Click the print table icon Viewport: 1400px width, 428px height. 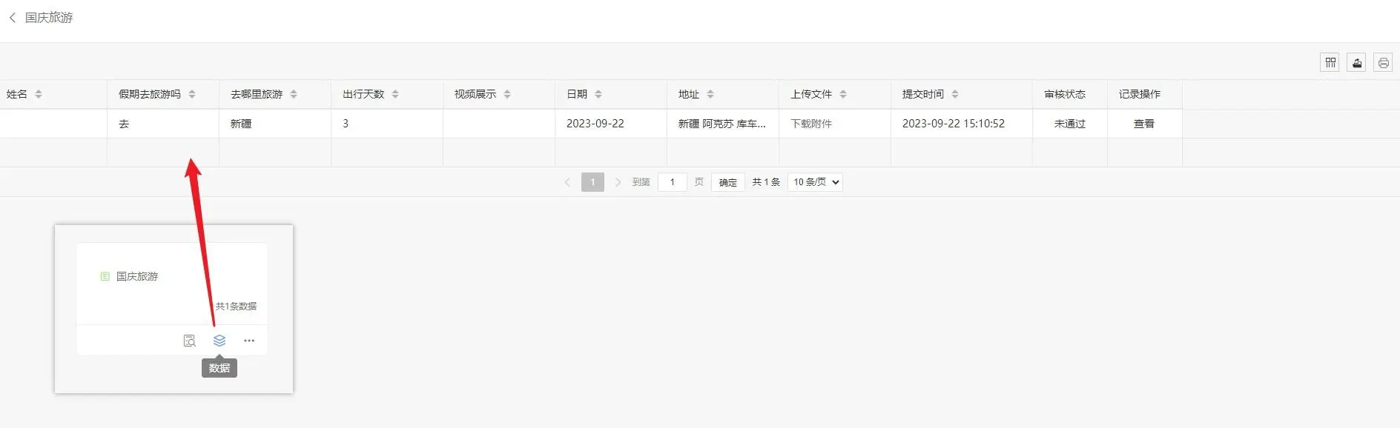click(x=1383, y=63)
